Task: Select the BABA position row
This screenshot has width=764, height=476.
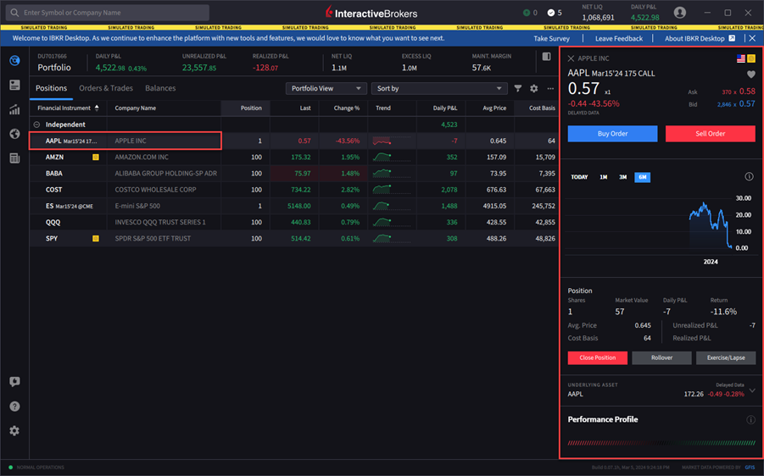Action: tap(293, 174)
